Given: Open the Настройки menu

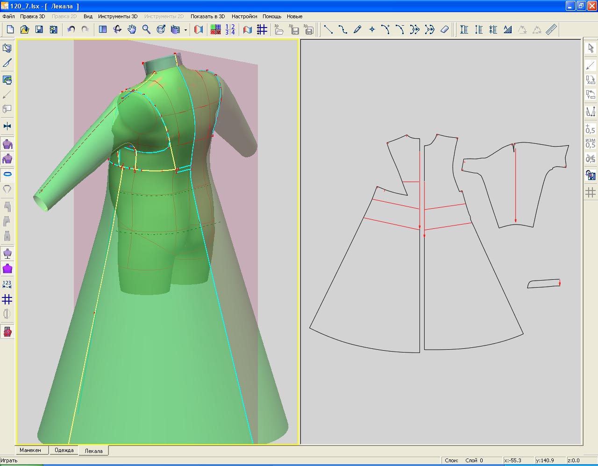Looking at the screenshot, I should point(244,16).
